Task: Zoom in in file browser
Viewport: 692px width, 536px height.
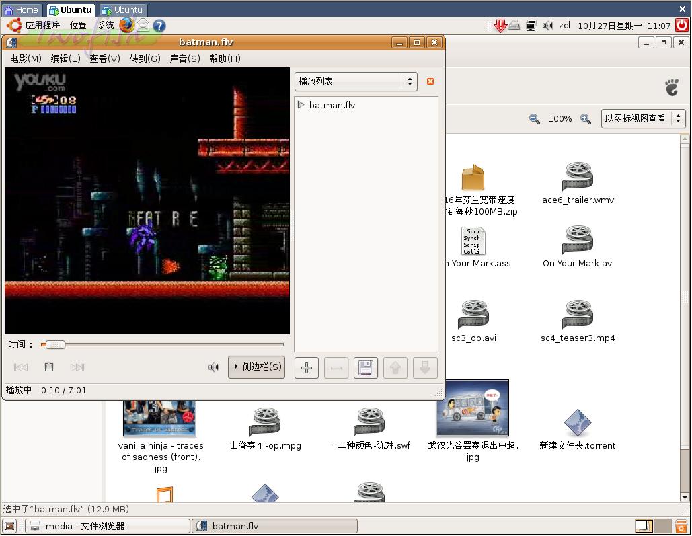Action: [x=586, y=119]
